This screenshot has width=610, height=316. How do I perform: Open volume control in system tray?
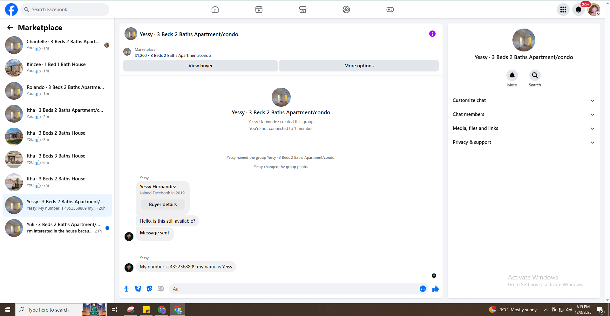(569, 310)
